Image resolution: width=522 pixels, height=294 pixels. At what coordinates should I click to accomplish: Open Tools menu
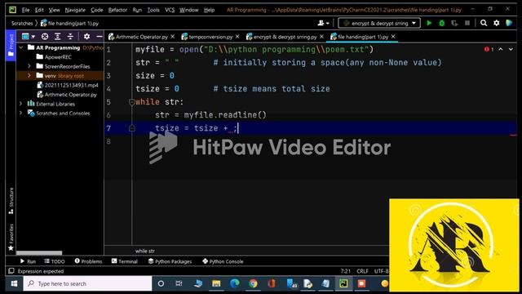coord(153,10)
